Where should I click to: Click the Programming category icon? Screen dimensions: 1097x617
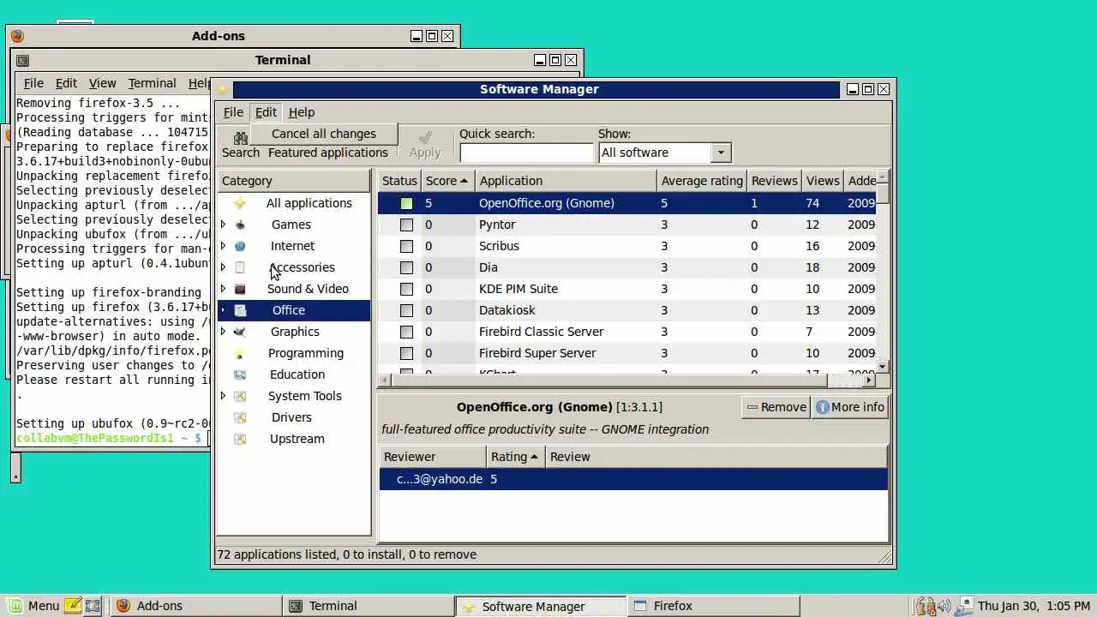[x=240, y=353]
